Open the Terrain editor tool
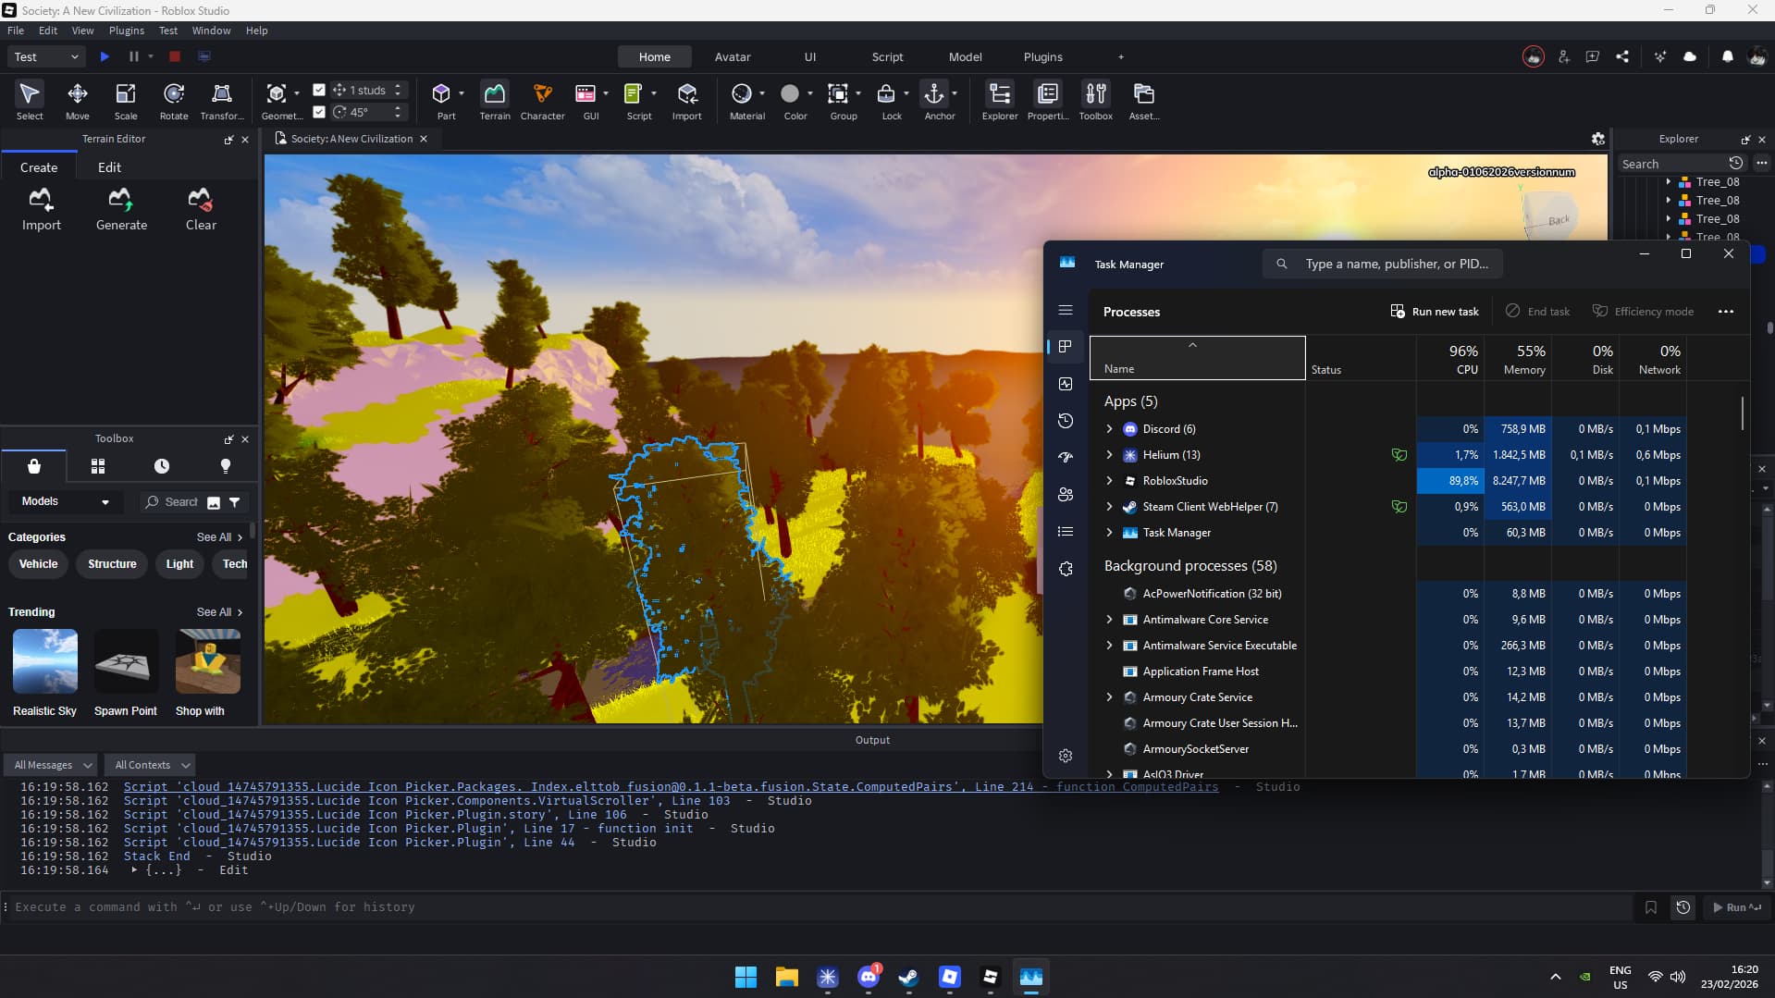 coord(495,101)
